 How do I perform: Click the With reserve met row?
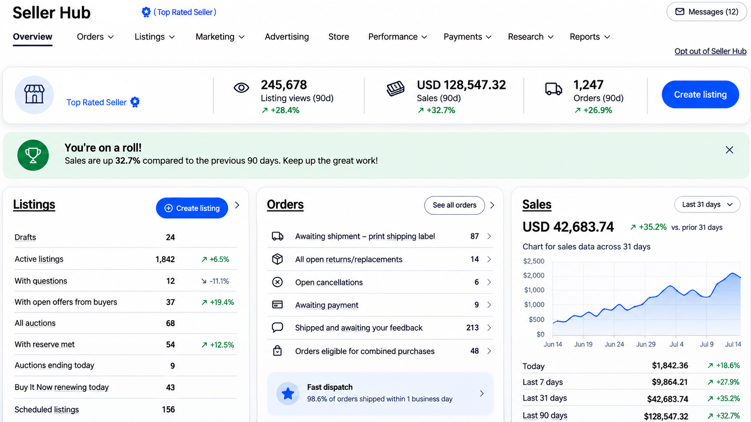[125, 344]
